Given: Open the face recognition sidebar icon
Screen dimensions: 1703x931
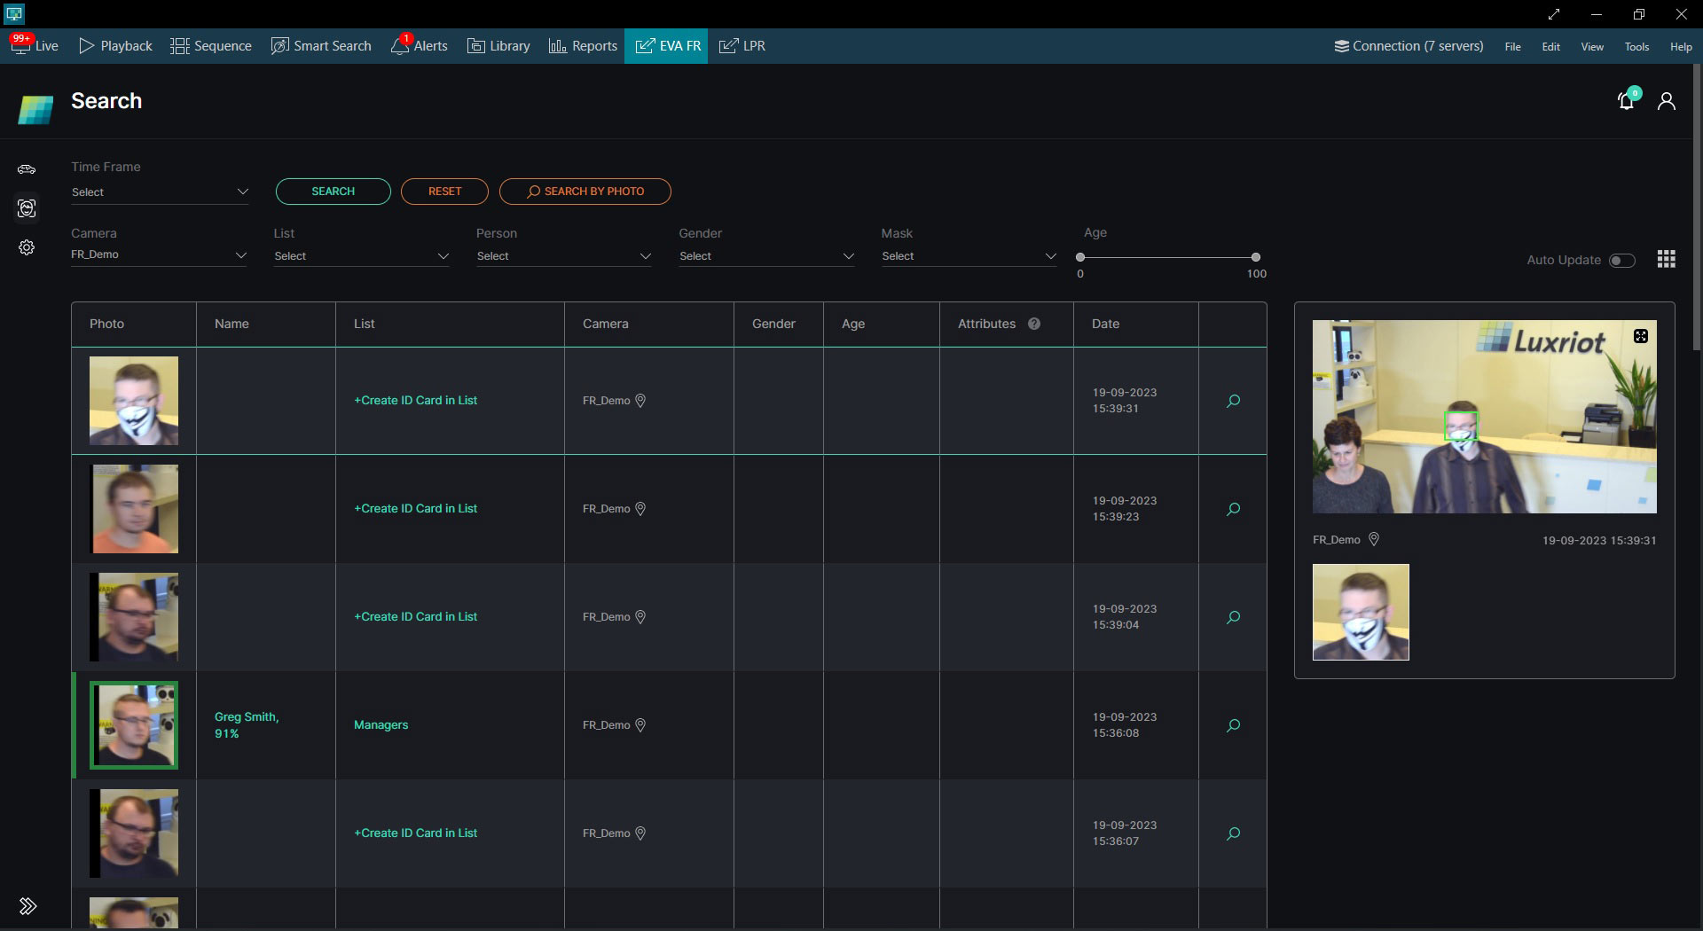Looking at the screenshot, I should (x=27, y=208).
